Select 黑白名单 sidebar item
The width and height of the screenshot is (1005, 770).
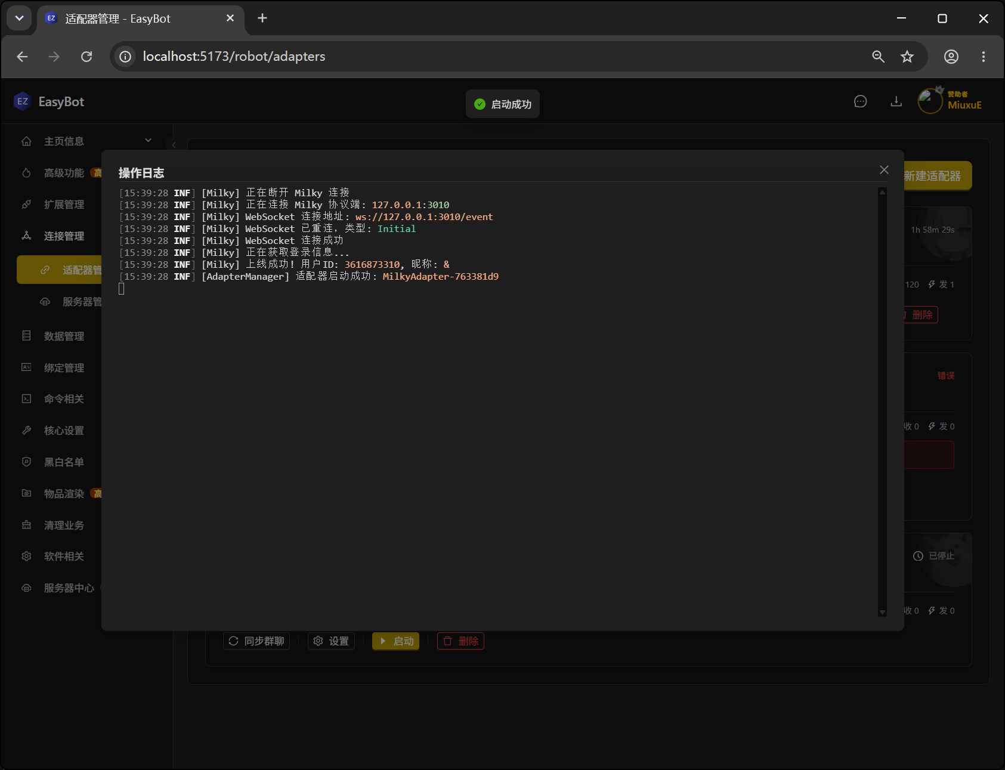(64, 462)
